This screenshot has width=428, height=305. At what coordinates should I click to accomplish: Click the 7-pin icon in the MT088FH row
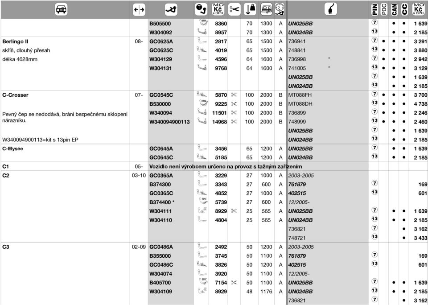click(x=374, y=94)
